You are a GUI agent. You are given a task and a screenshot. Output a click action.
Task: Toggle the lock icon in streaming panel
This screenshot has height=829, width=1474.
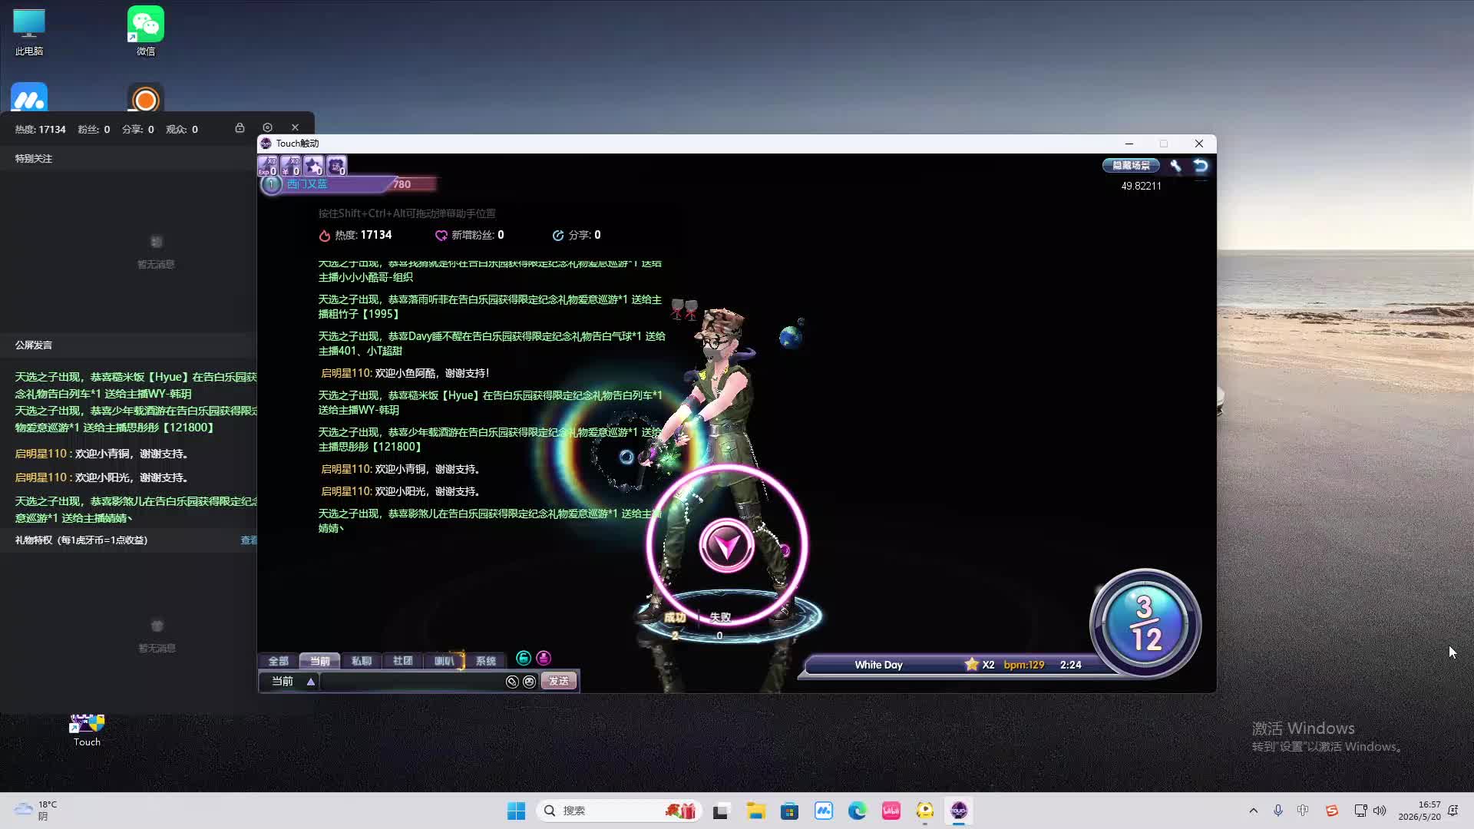[240, 128]
